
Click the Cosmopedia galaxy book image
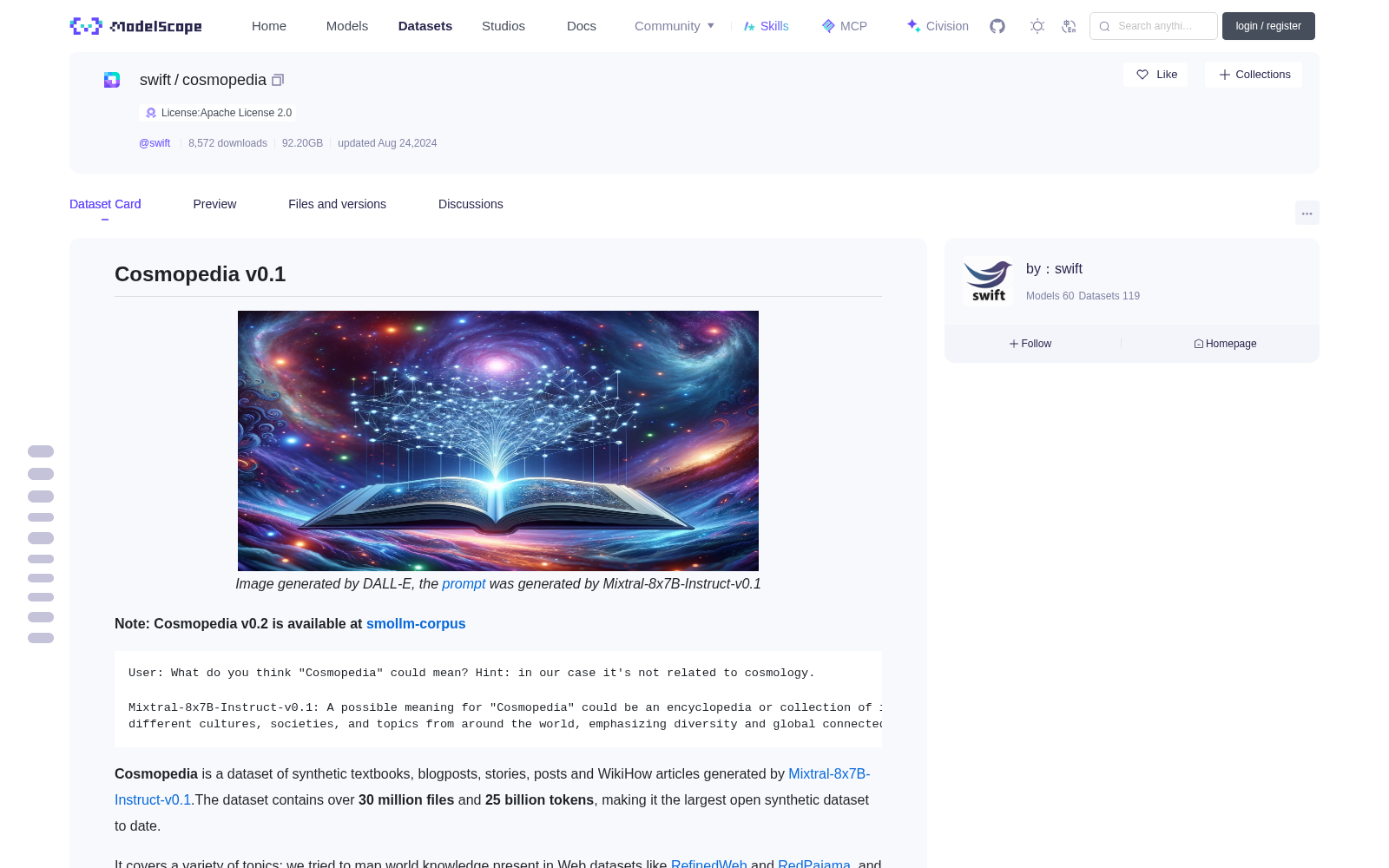498,441
